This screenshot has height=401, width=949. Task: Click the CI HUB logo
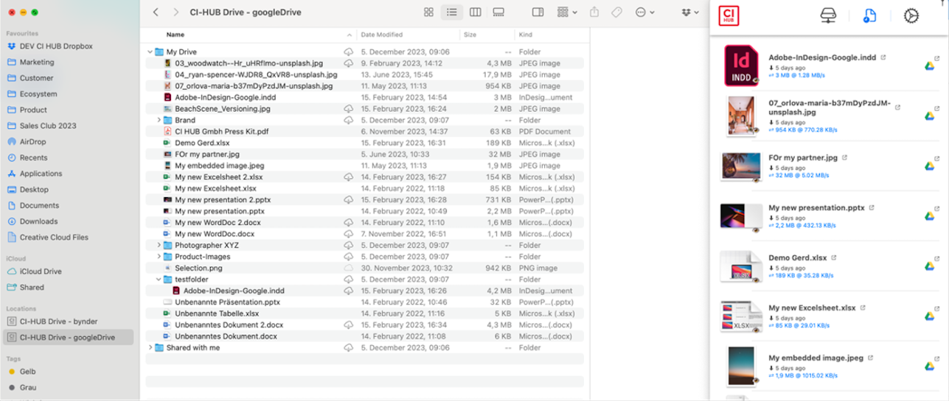729,15
